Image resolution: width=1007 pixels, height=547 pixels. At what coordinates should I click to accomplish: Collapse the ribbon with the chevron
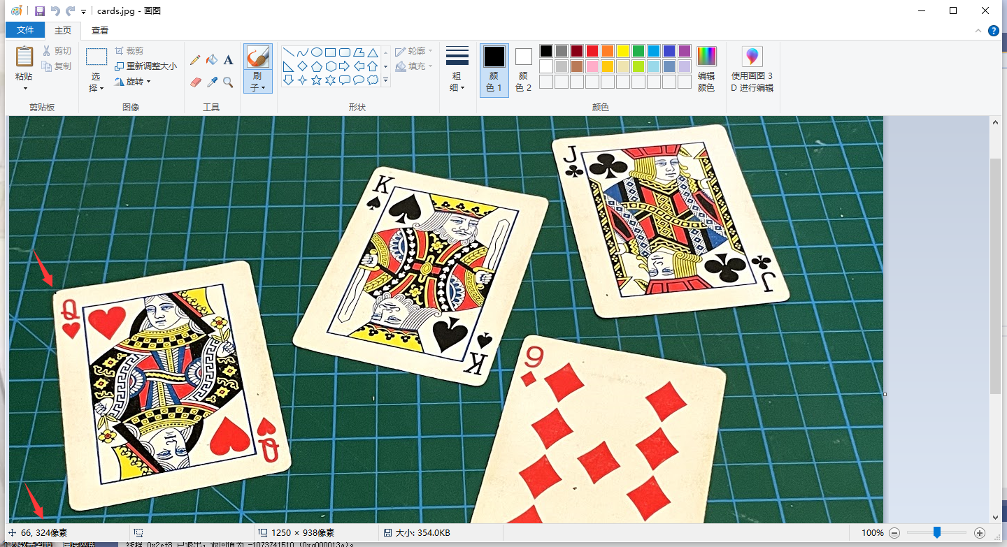[x=978, y=31]
